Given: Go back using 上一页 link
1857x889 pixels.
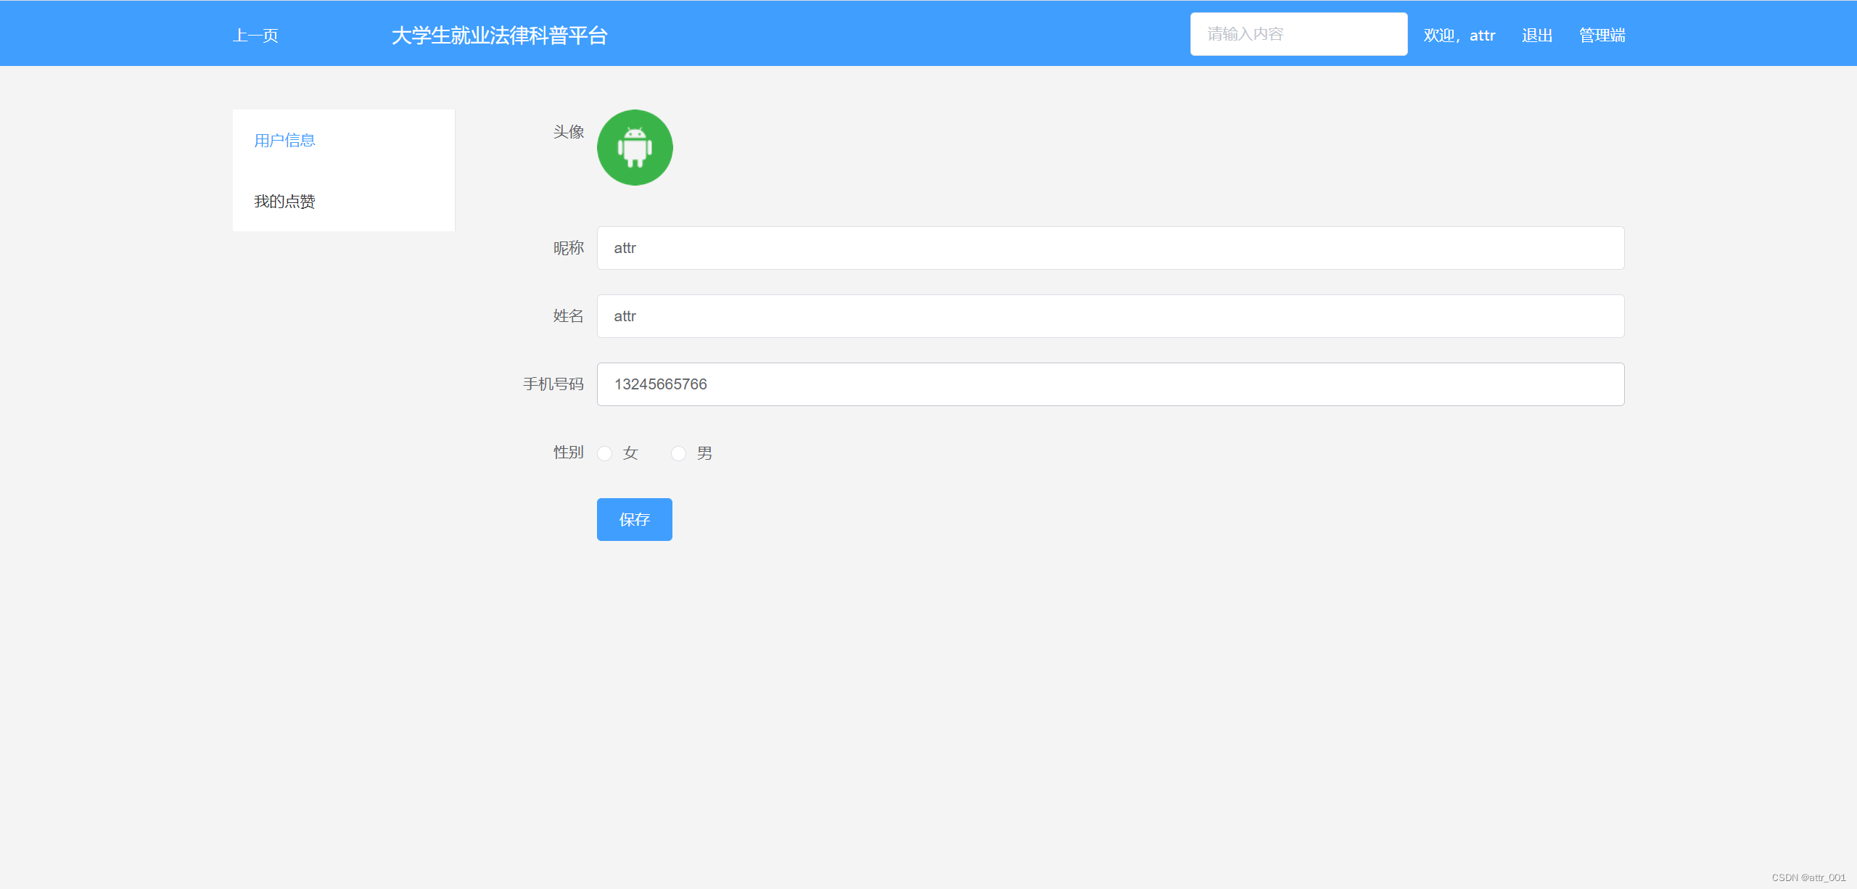Looking at the screenshot, I should coord(255,36).
